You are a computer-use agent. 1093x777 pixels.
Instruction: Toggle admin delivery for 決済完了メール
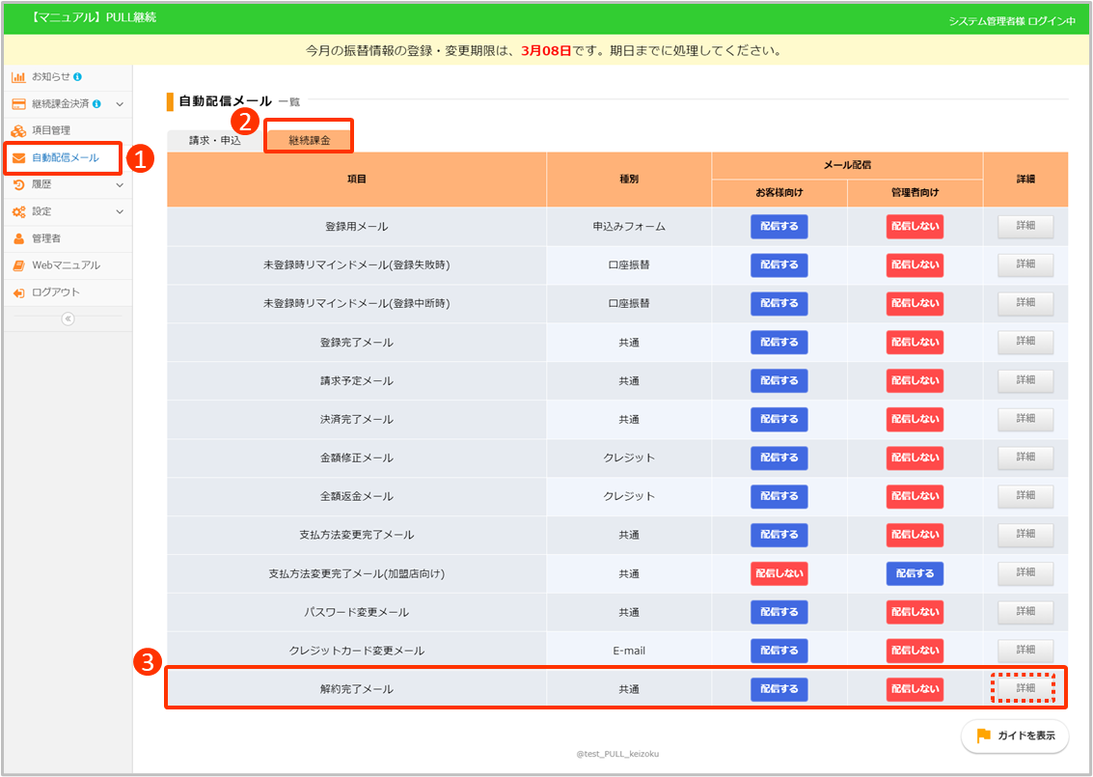915,419
